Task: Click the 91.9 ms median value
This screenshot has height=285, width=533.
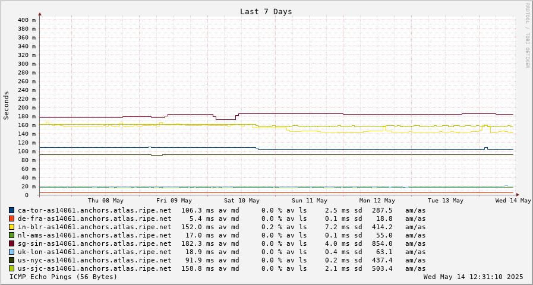Action: click(199, 260)
